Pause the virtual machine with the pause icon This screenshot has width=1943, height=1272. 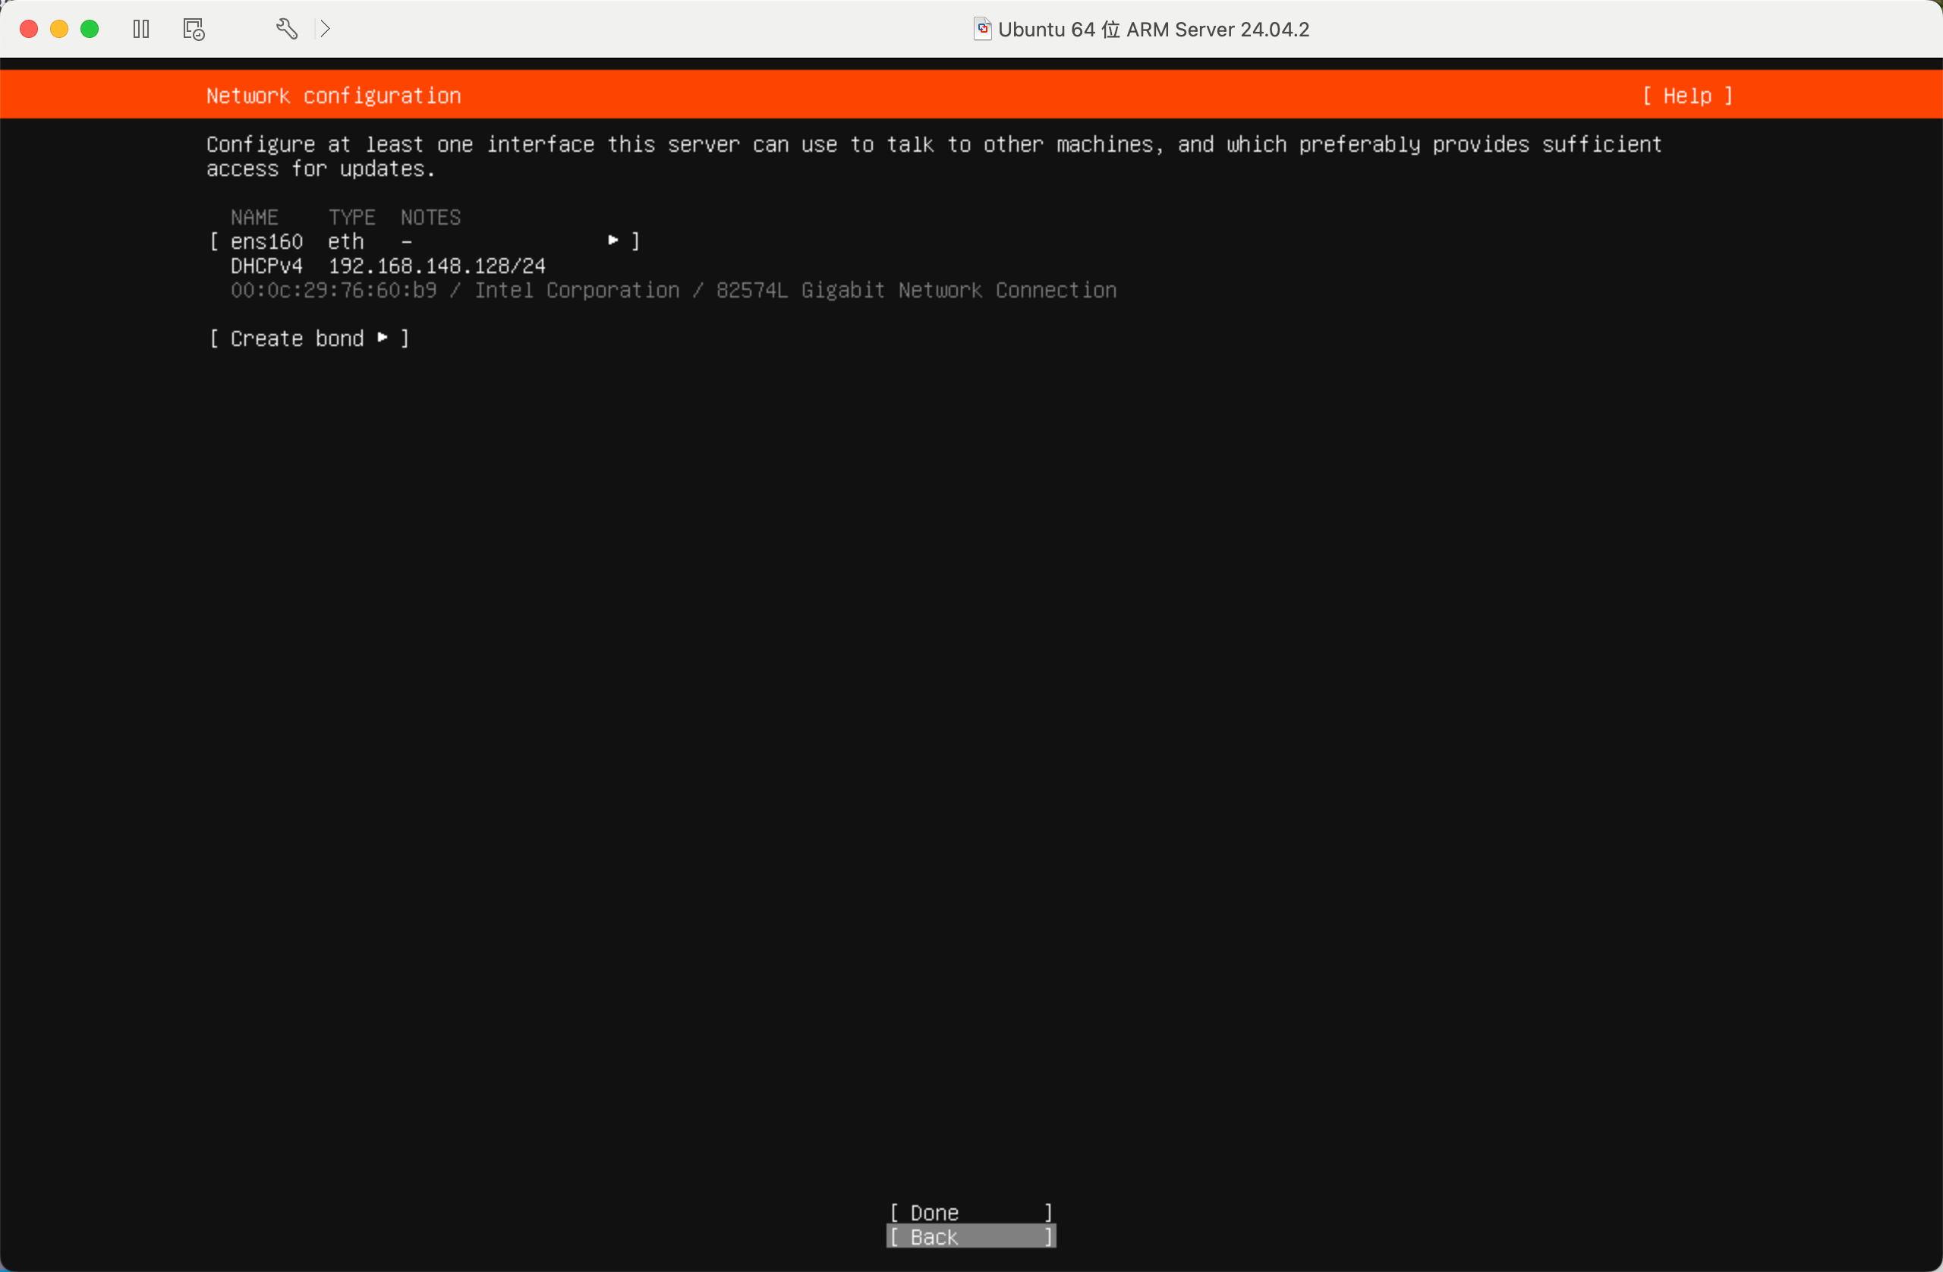pos(141,30)
